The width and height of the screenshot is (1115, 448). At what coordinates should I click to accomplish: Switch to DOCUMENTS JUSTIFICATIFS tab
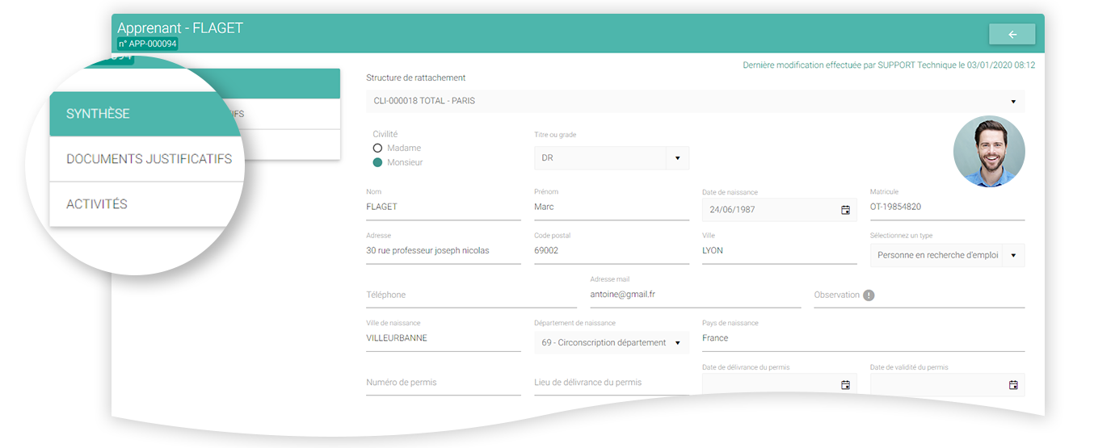(x=149, y=159)
